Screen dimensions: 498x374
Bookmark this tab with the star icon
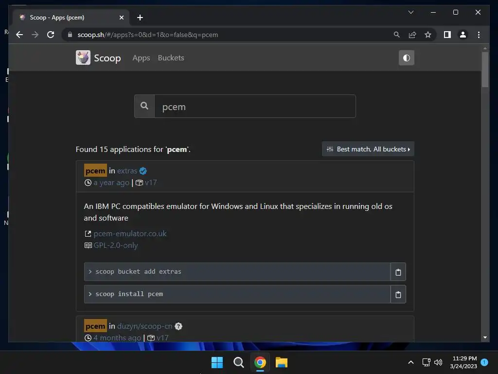[428, 35]
